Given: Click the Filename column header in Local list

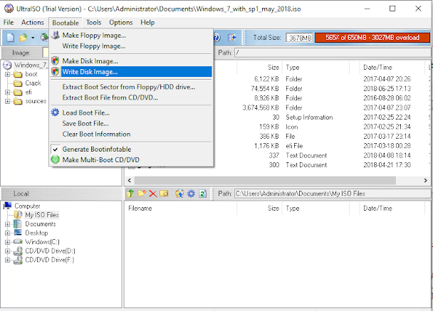Looking at the screenshot, I should click(x=182, y=209).
